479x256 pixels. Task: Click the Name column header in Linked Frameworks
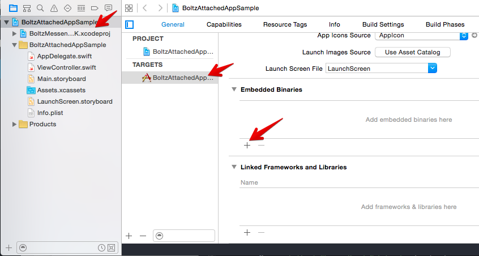tap(249, 182)
